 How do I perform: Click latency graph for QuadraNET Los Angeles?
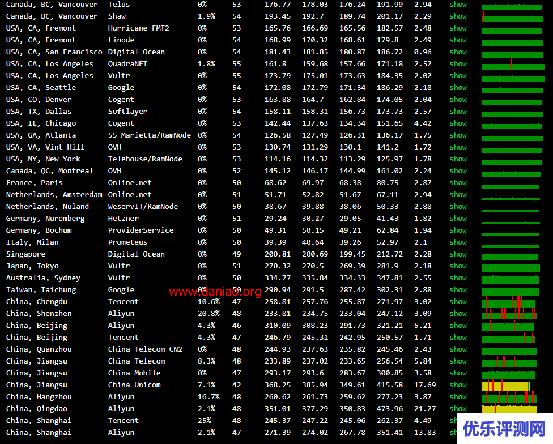(x=513, y=64)
